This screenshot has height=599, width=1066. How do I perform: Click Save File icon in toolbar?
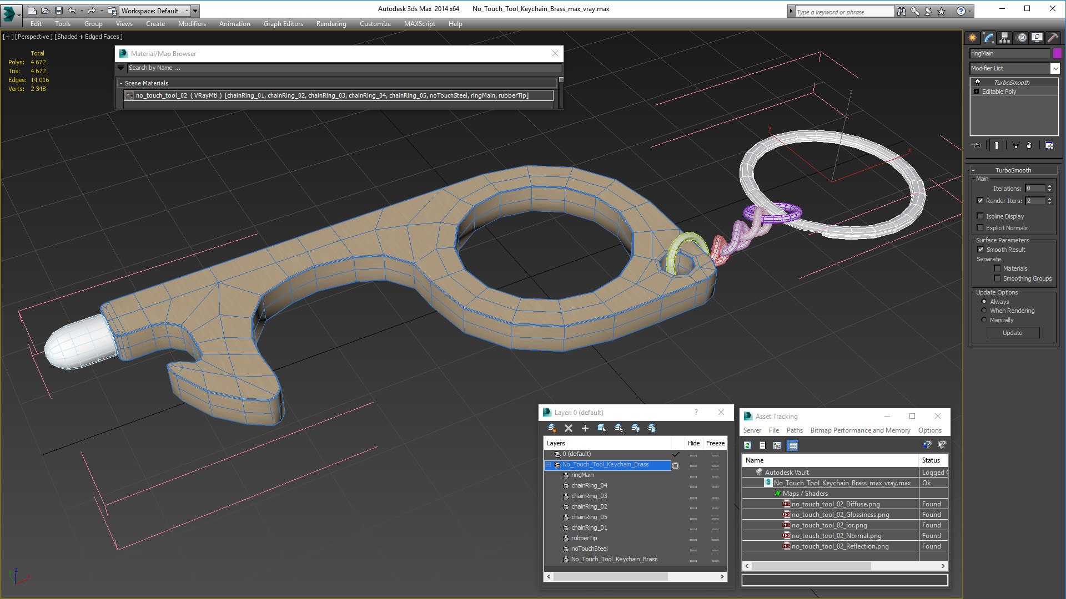59,11
